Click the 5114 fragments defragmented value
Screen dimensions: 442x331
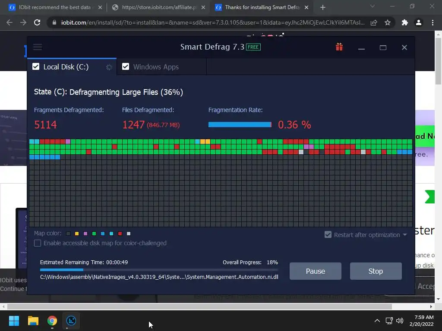[45, 125]
